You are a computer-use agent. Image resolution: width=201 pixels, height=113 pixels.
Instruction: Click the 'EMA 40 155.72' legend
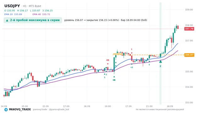click(41, 14)
